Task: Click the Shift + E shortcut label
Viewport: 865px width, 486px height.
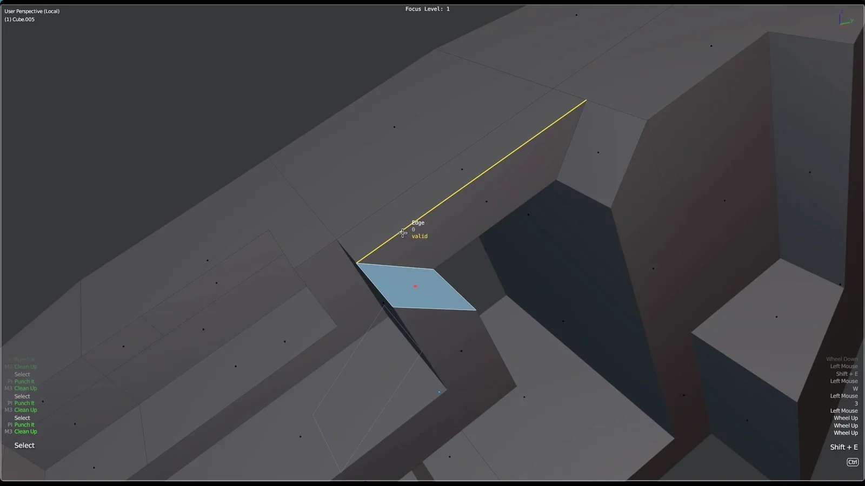Action: coord(844,447)
